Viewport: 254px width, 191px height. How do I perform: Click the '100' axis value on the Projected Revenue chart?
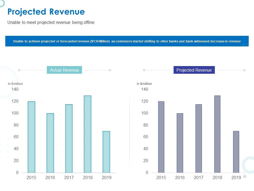(x=144, y=113)
